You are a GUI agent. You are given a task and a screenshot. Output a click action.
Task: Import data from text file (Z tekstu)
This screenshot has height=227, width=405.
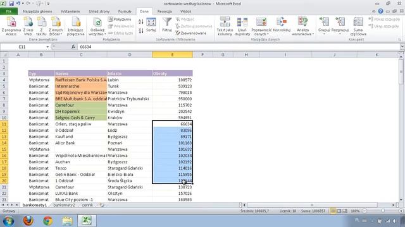(x=41, y=26)
